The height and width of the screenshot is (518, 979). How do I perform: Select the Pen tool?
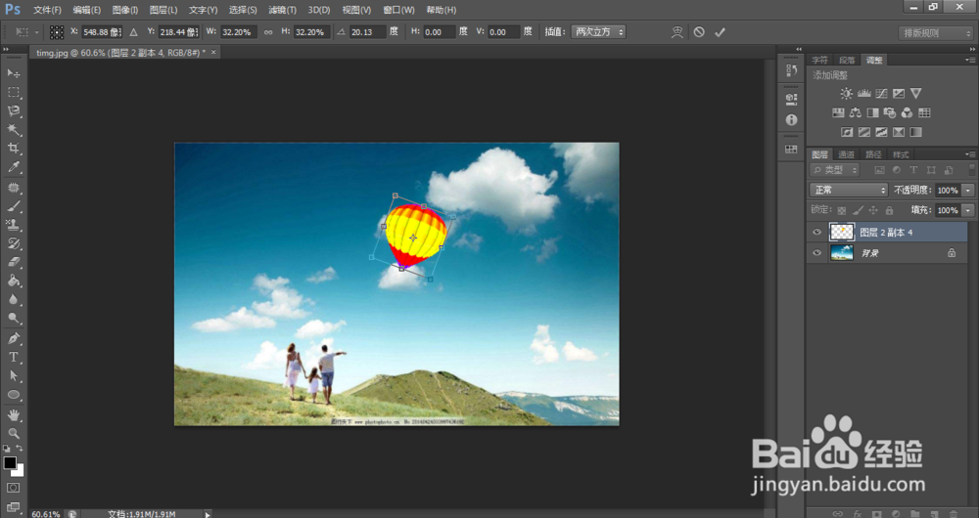tap(13, 338)
